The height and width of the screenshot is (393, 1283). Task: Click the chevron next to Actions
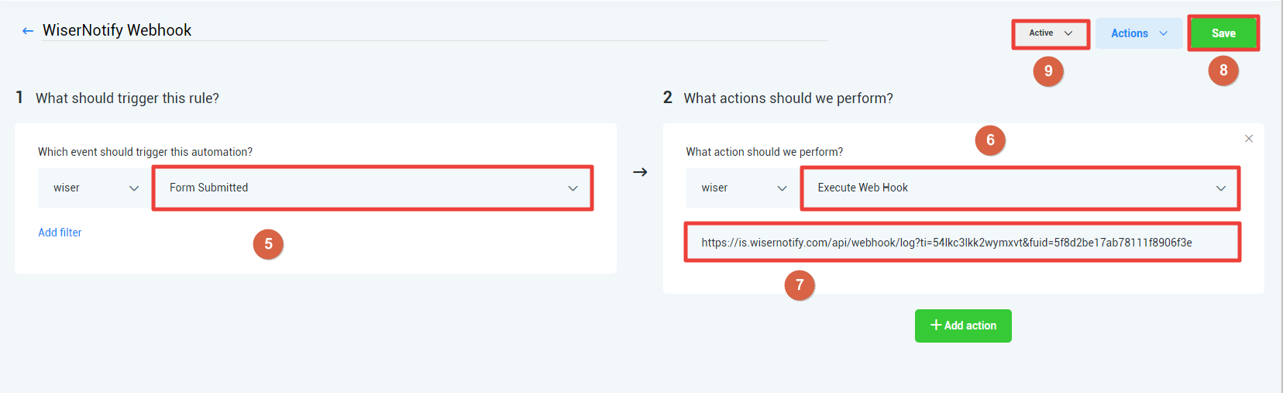click(x=1163, y=33)
